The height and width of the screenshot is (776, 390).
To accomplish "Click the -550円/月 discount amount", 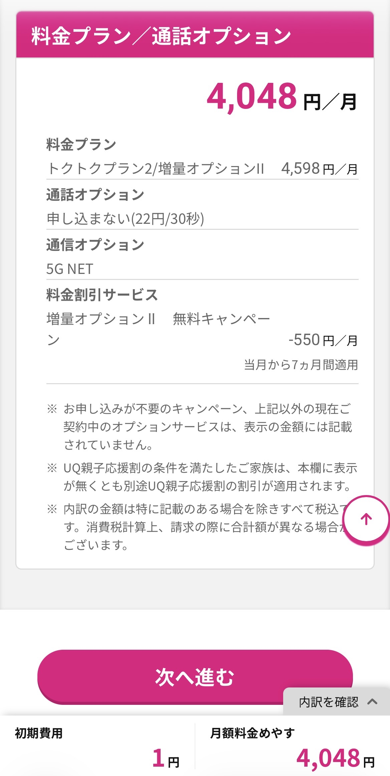I will [x=323, y=340].
